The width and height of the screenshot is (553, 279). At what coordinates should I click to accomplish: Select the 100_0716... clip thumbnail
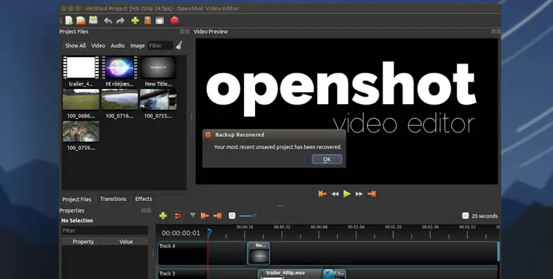click(120, 100)
